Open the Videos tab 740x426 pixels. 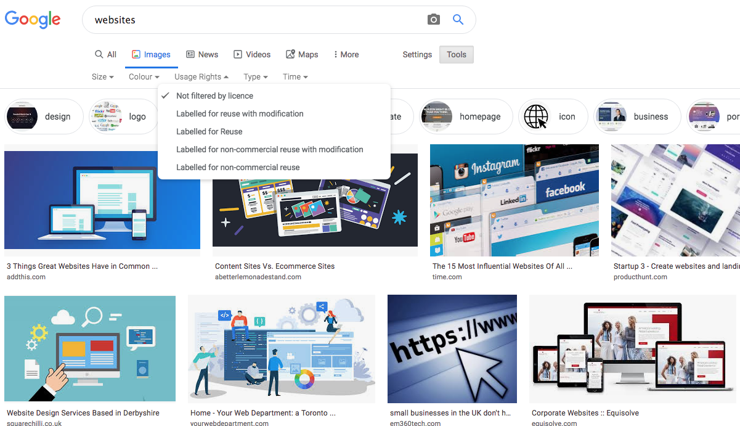coord(252,54)
